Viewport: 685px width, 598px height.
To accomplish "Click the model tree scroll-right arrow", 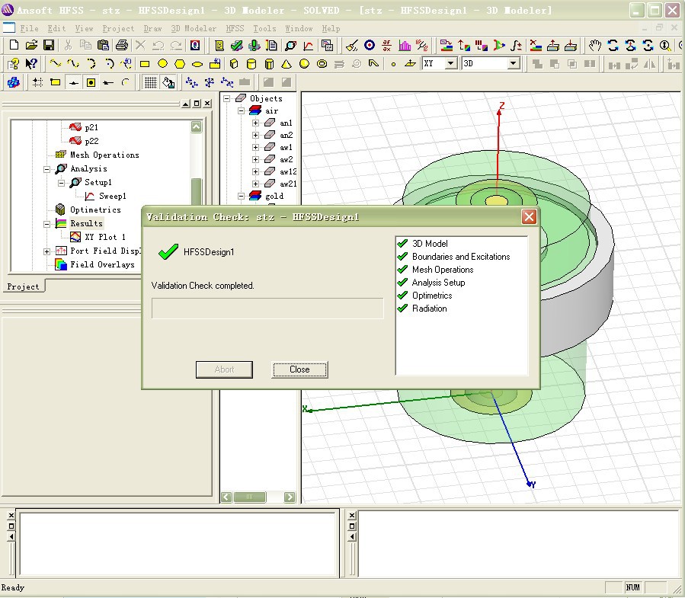I will (290, 497).
